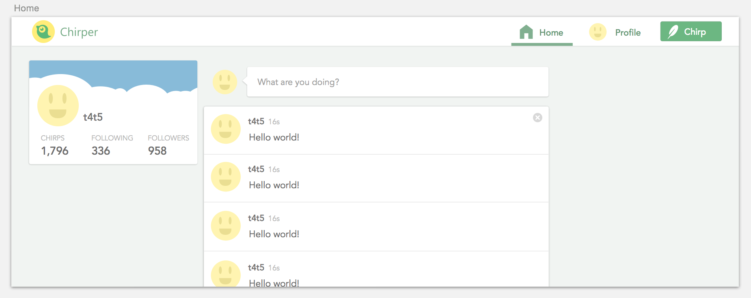Focus the "What are you doing?" field
The width and height of the screenshot is (751, 298).
tap(397, 82)
